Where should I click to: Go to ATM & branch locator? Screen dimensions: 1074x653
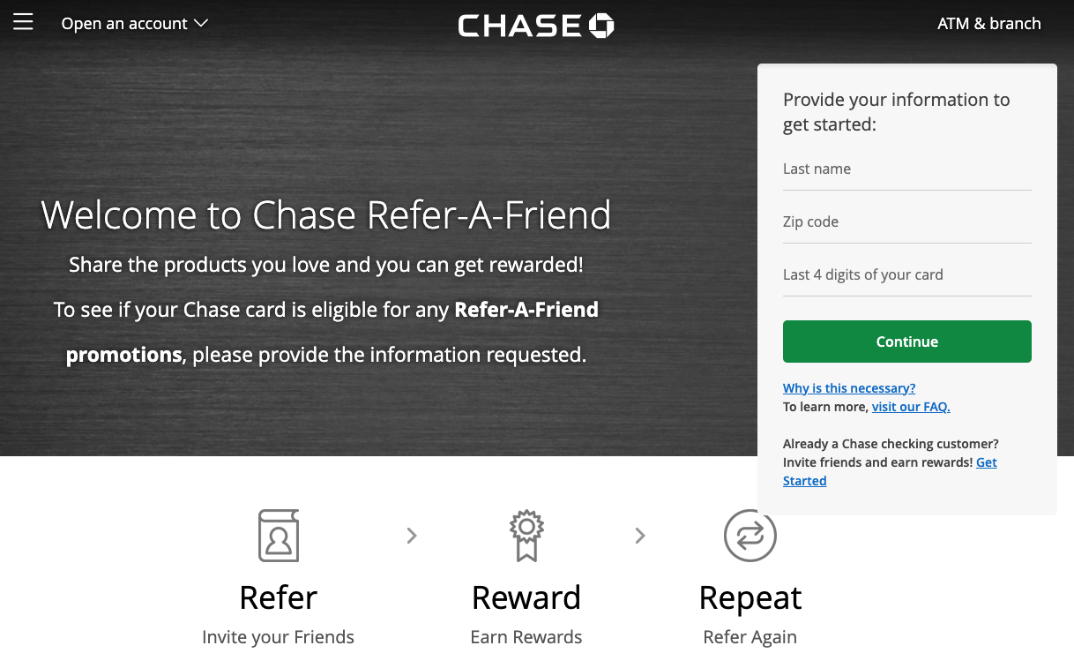click(988, 24)
